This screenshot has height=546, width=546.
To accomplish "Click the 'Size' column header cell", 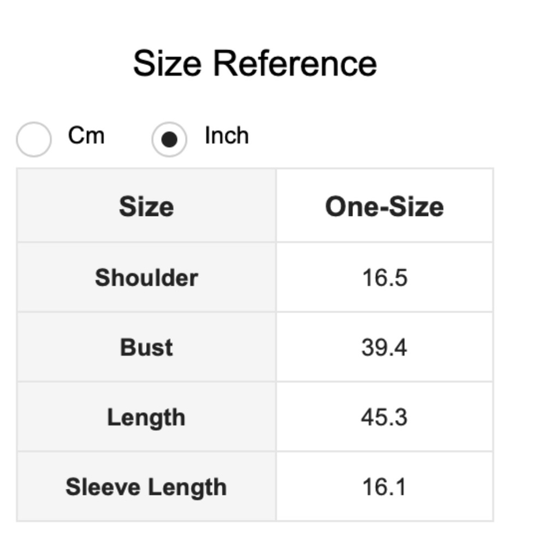I will 146,206.
